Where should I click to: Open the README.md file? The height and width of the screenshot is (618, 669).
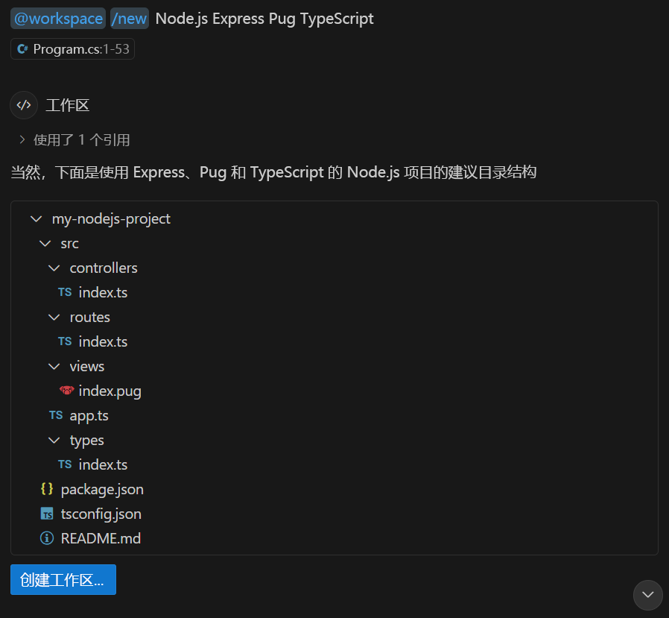coord(101,539)
